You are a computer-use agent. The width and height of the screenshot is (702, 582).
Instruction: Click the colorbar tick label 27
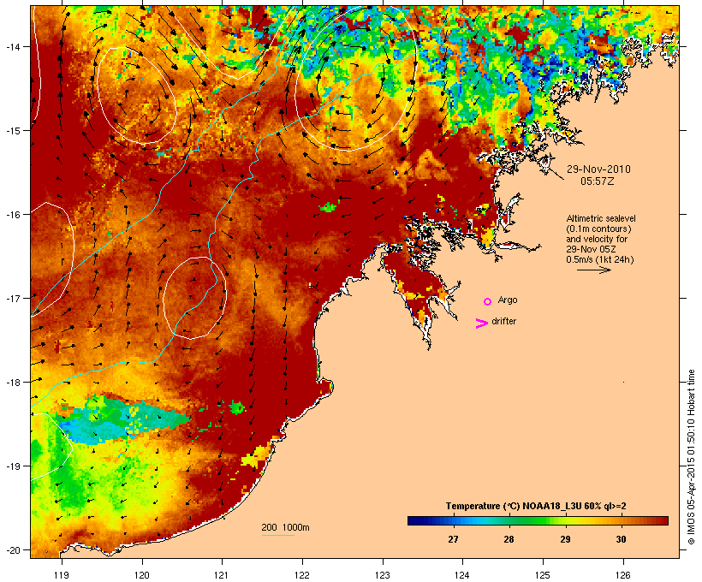click(453, 539)
